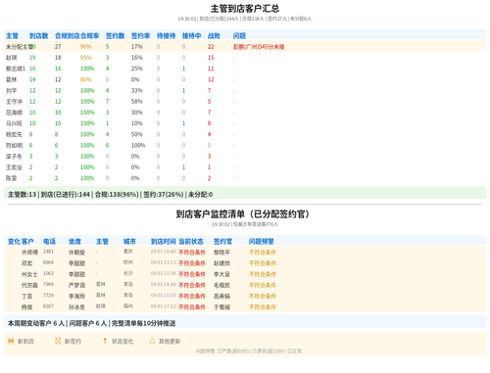The image size is (490, 373).
Task: Click the 新到店 legend icon
Action: tap(11, 341)
